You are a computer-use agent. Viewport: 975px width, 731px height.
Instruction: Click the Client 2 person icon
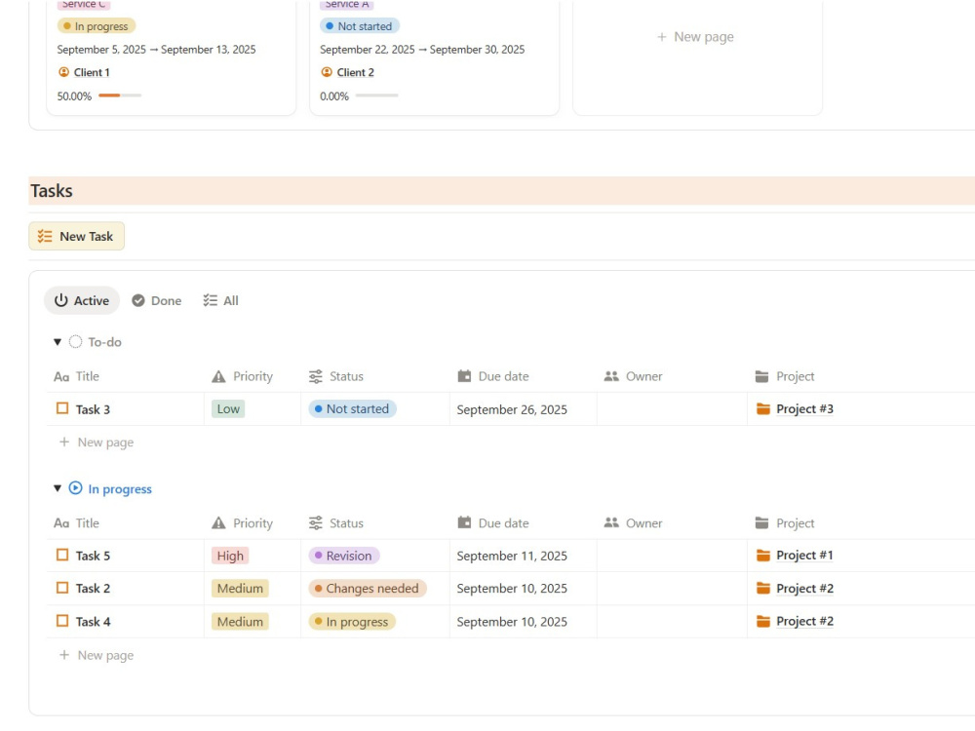327,72
